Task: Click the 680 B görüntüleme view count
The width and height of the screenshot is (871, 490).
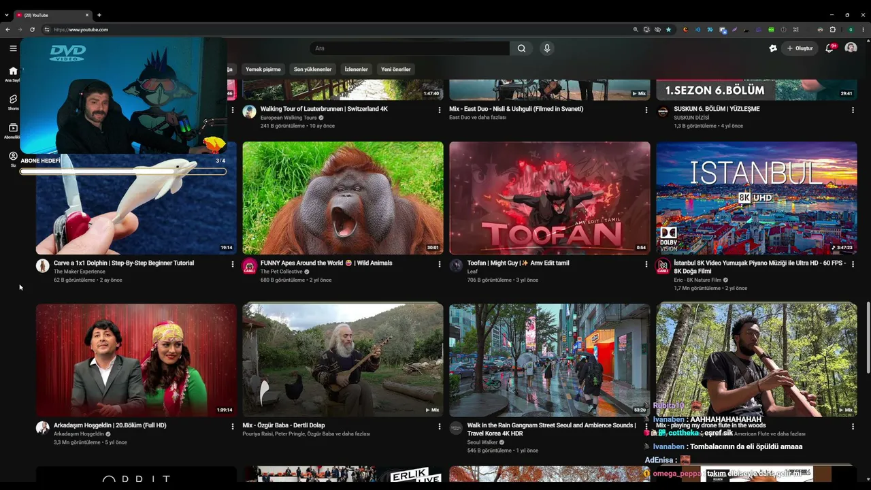Action: [x=282, y=280]
